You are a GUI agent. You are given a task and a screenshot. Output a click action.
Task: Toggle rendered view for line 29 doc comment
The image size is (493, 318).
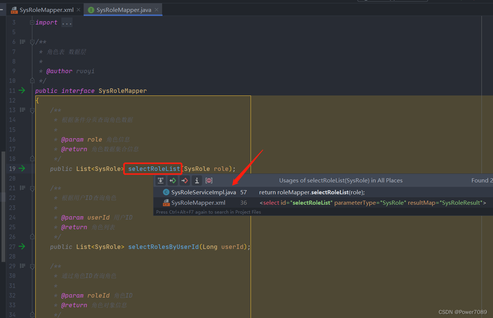pos(23,266)
